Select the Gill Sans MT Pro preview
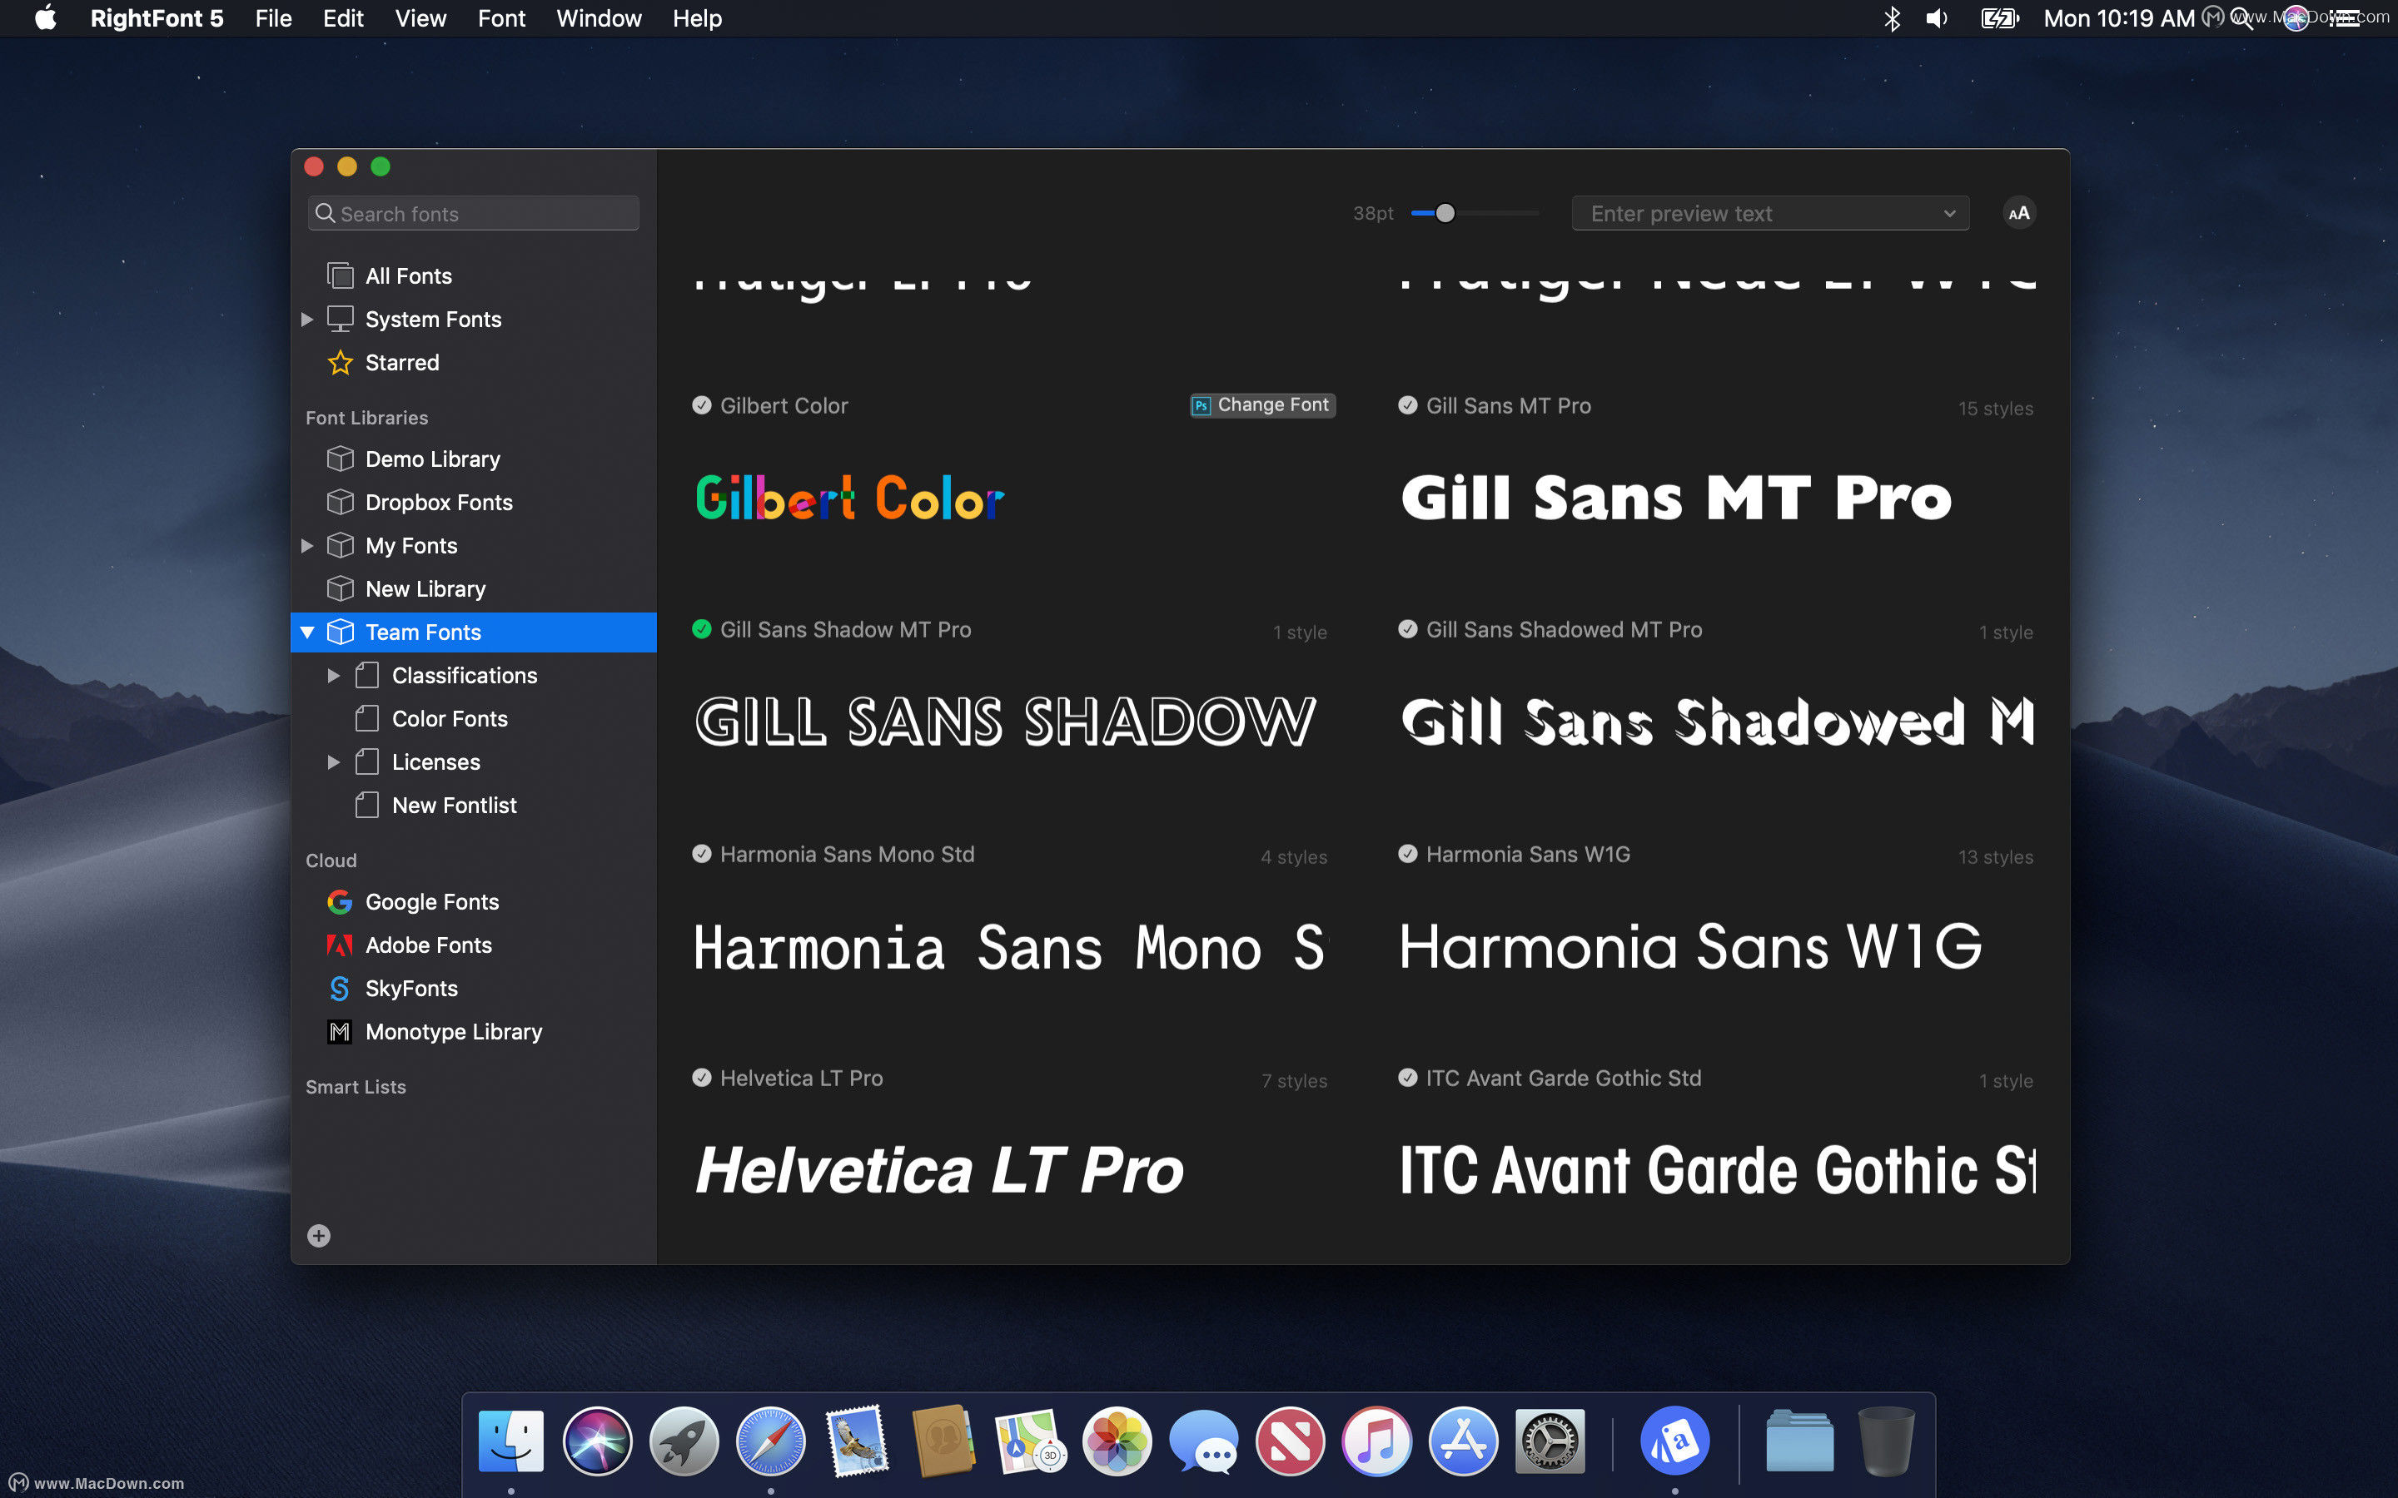2398x1498 pixels. (1675, 498)
